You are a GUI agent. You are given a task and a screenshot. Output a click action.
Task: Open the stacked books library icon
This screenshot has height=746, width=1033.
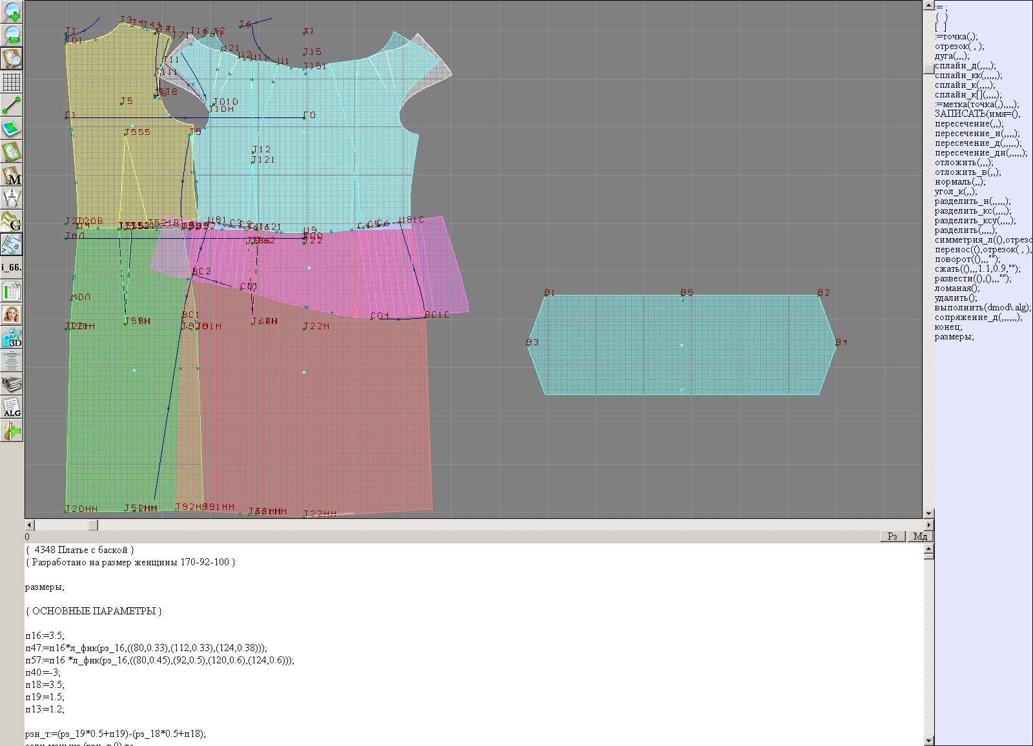[x=12, y=385]
